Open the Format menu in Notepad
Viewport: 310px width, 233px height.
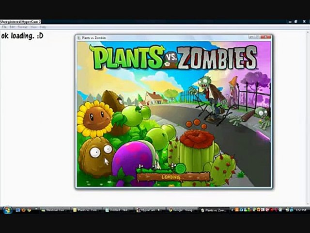point(23,27)
